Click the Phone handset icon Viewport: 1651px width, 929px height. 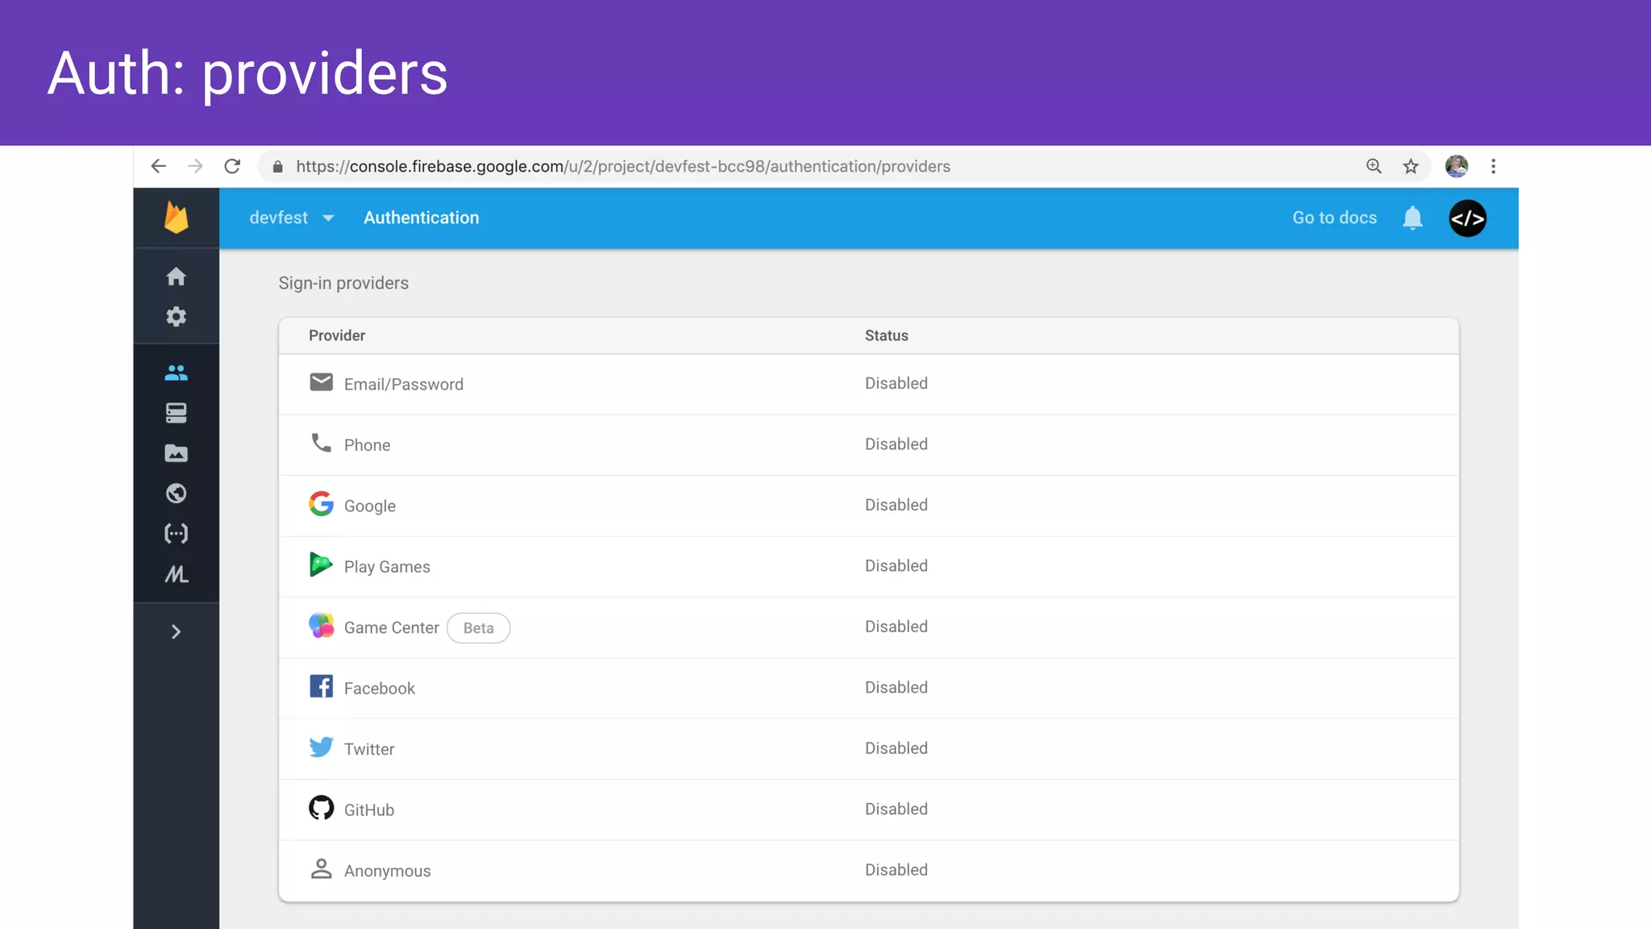321,443
